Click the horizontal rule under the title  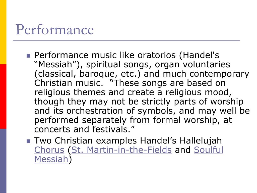tap(126, 41)
